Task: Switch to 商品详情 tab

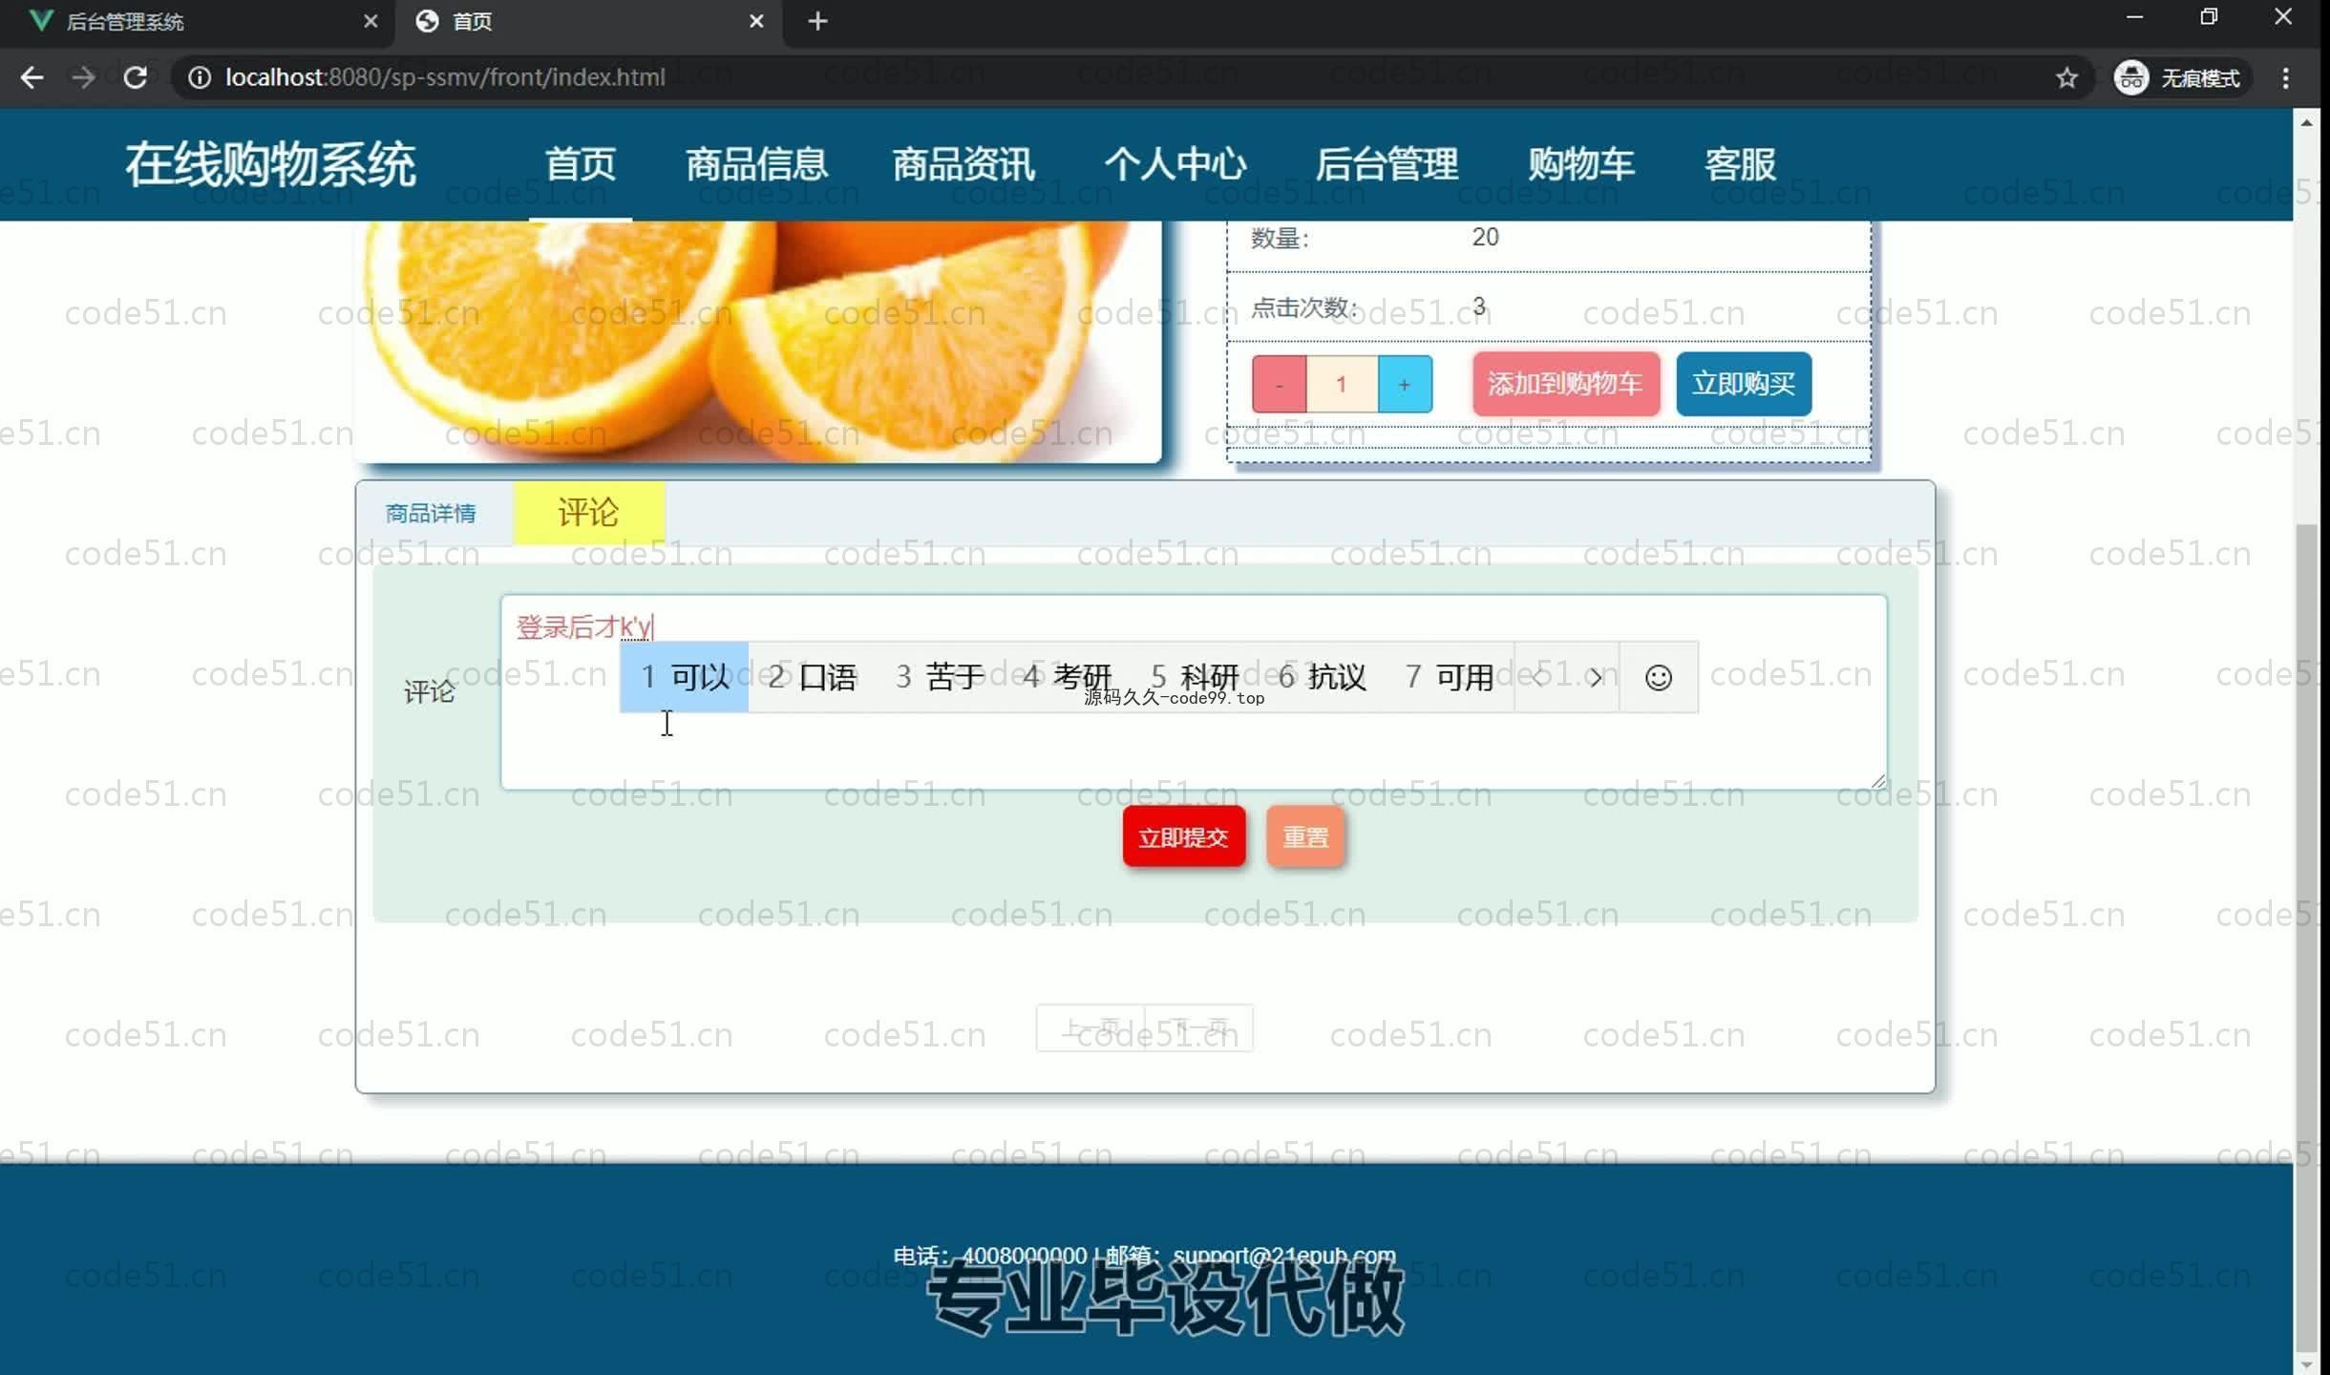Action: pos(431,514)
